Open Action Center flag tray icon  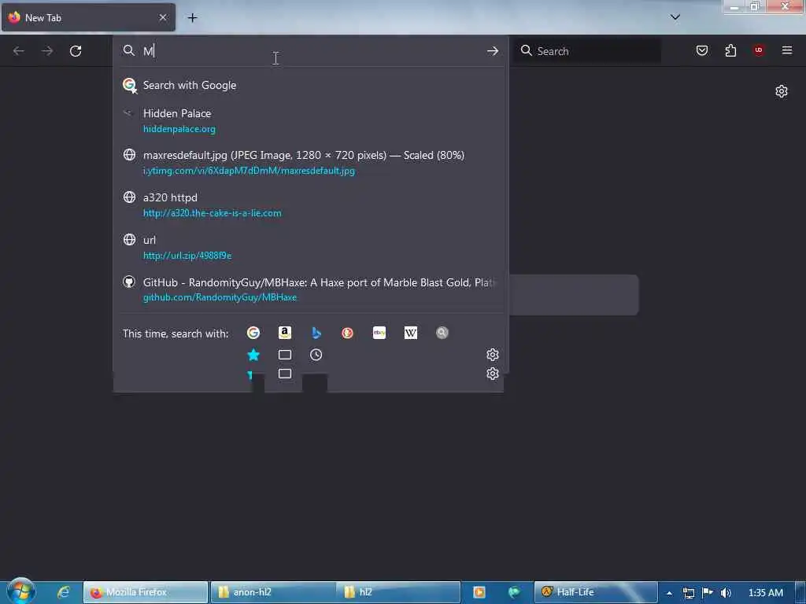708,593
